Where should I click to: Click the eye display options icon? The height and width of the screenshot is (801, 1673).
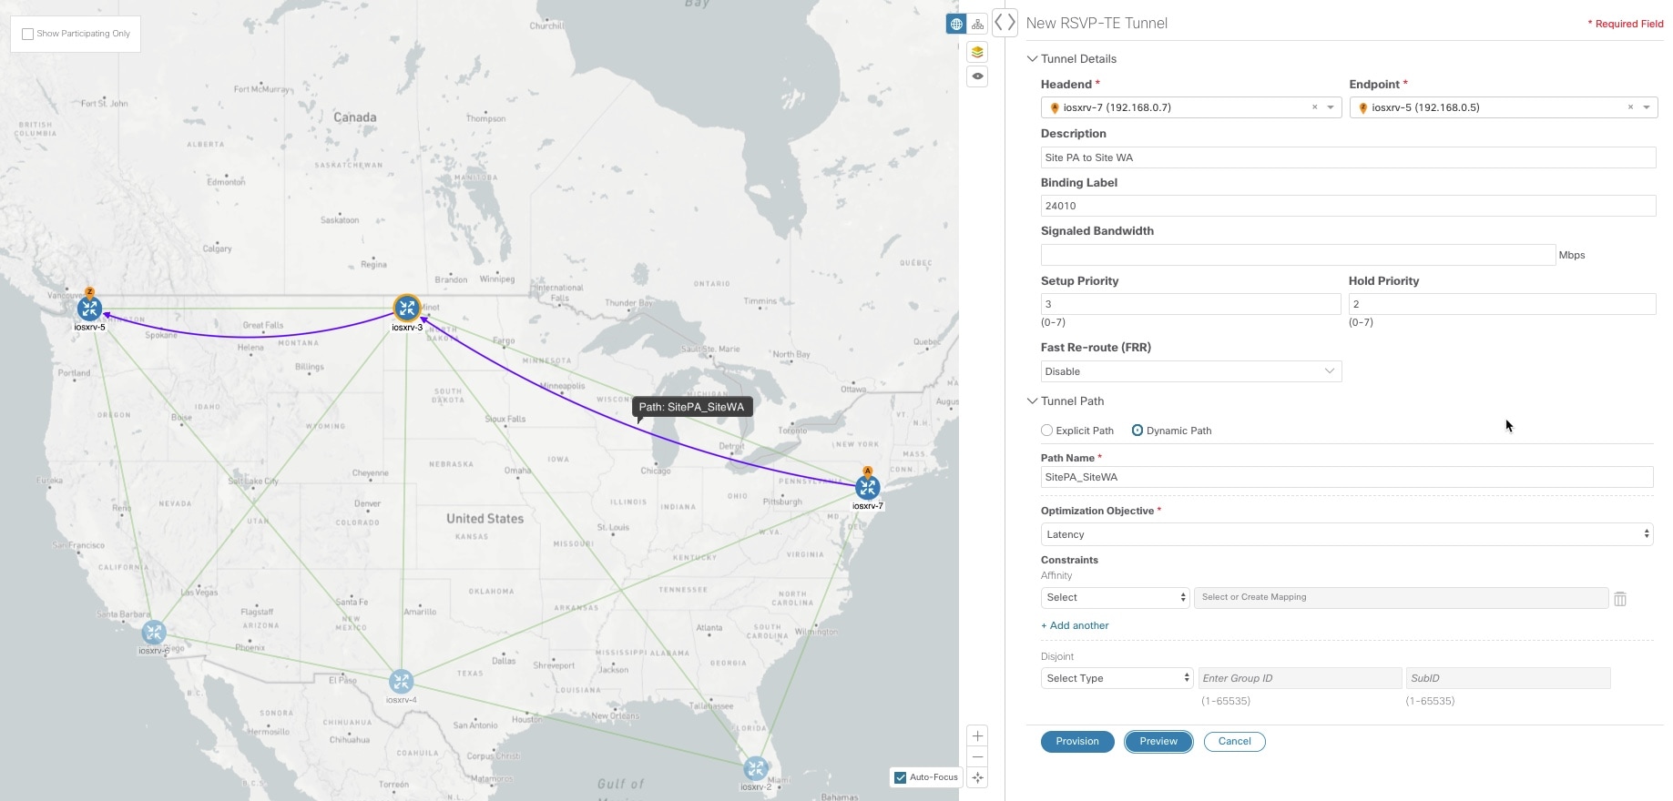[x=977, y=76]
